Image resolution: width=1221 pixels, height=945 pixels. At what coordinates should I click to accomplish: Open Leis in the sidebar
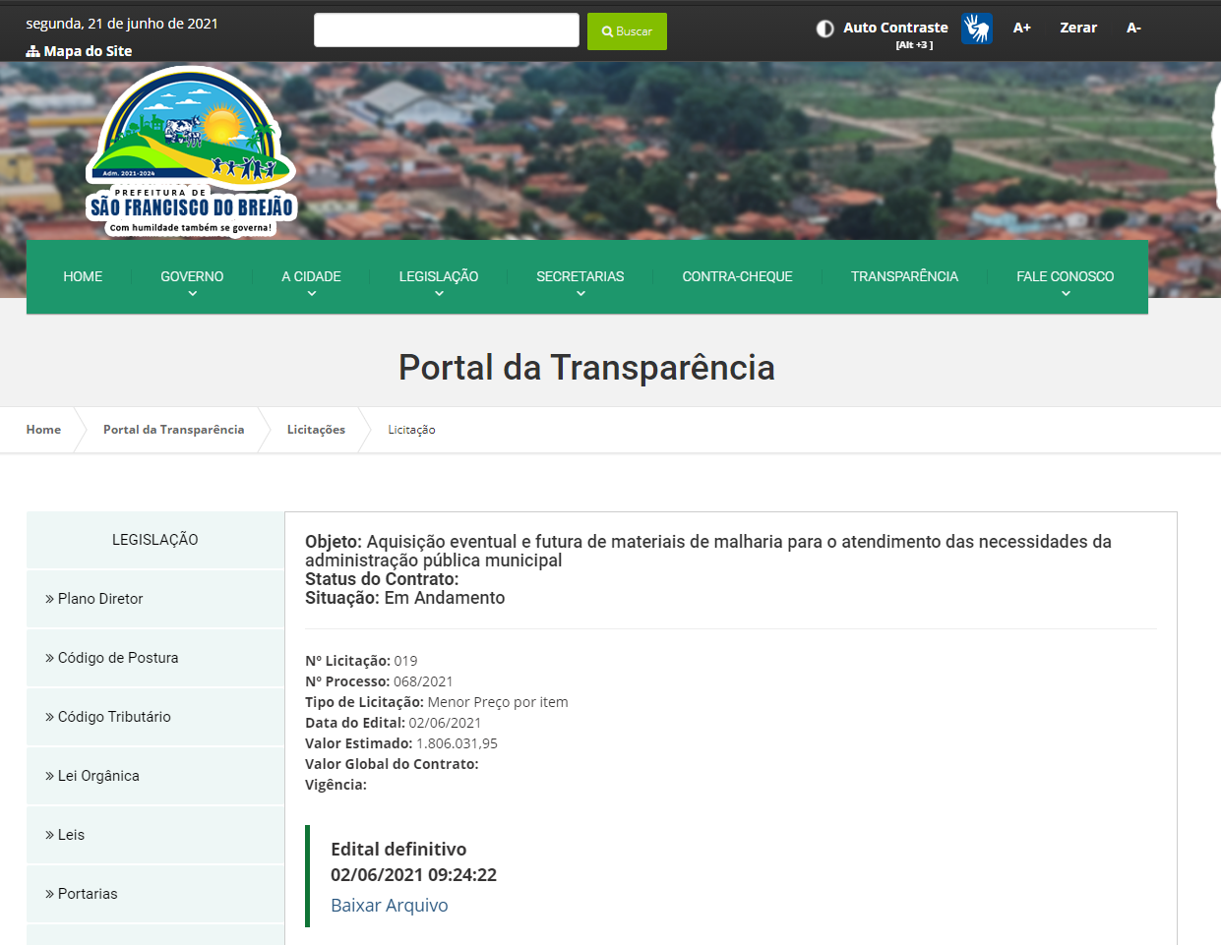tap(155, 835)
